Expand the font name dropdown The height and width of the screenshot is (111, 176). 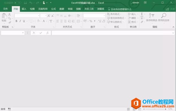[x=38, y=16]
